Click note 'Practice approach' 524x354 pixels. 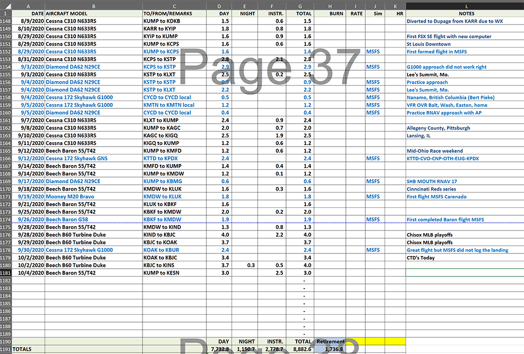coord(427,82)
